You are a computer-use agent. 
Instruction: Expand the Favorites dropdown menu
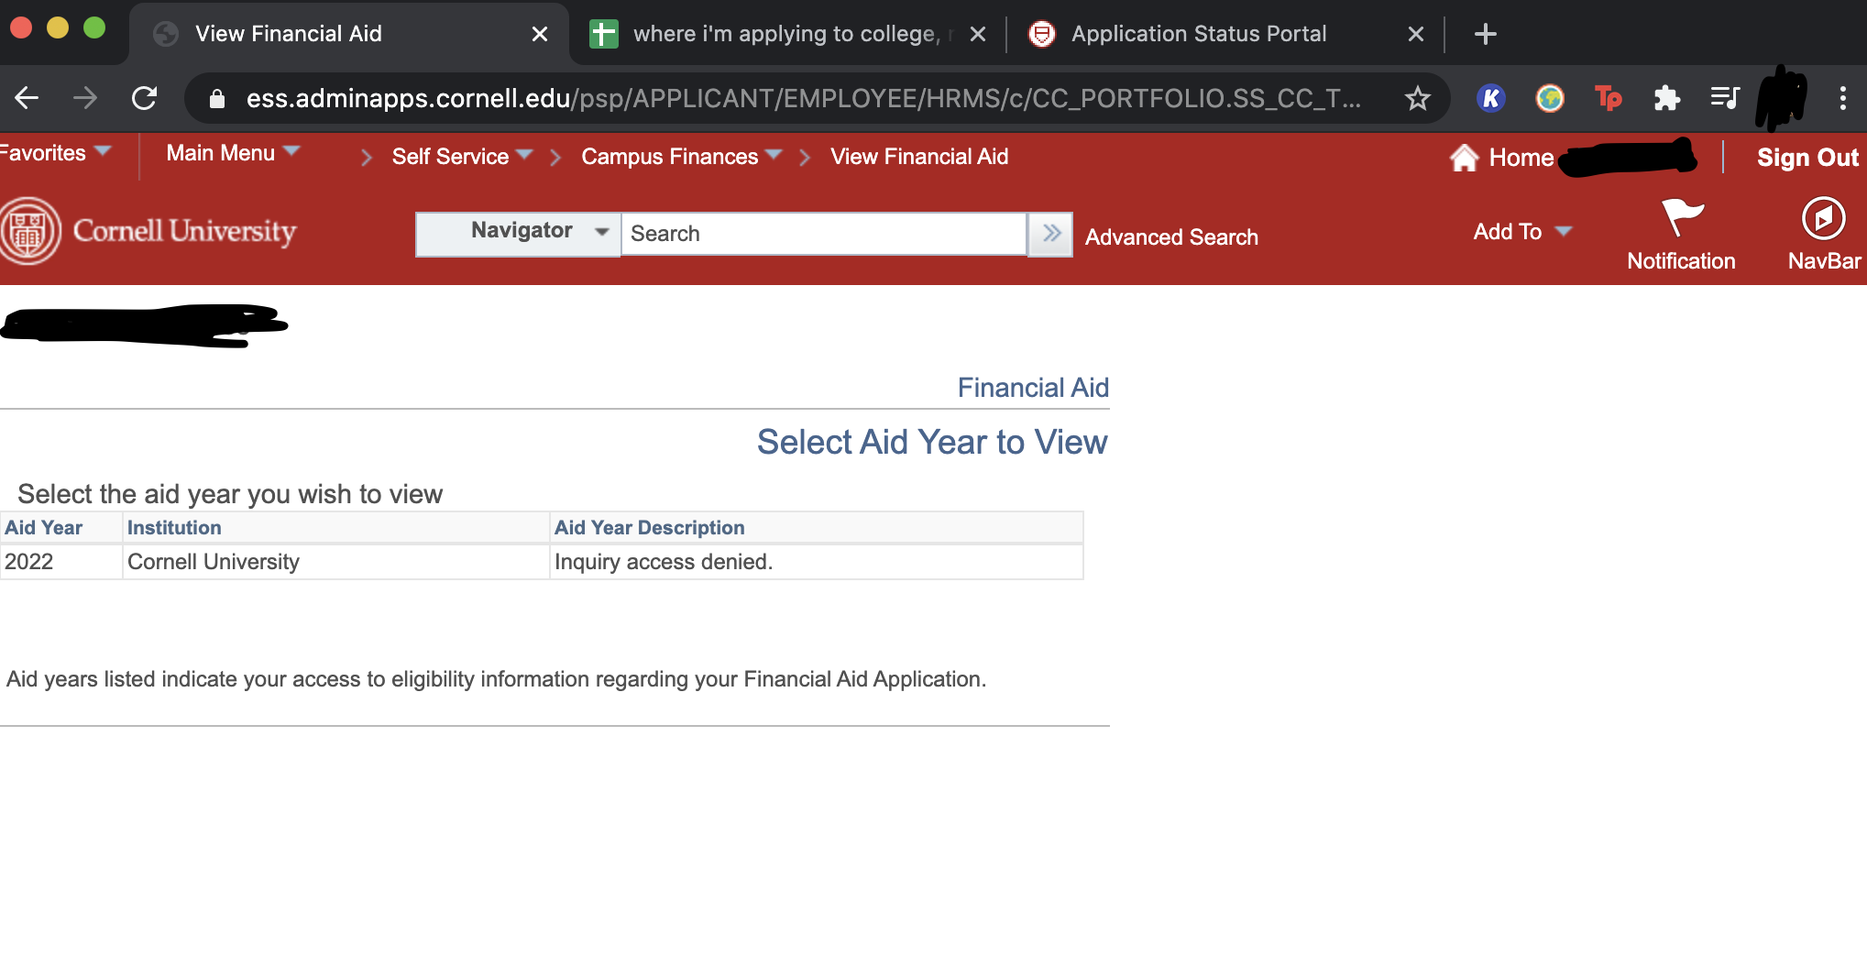(55, 153)
